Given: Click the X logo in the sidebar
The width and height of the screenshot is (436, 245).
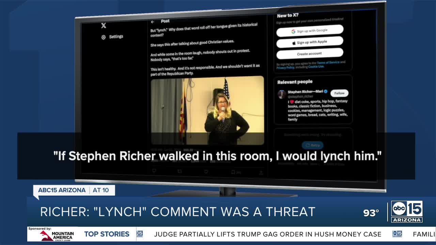Looking at the screenshot, I should 104,26.
